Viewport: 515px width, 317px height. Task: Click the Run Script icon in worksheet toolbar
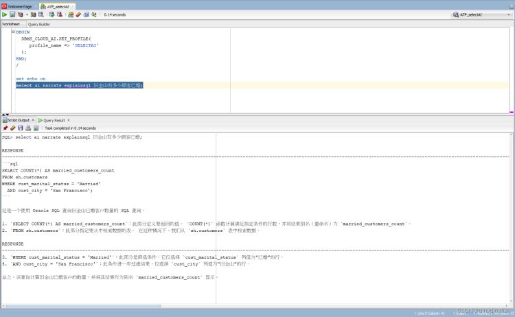pyautogui.click(x=12, y=14)
